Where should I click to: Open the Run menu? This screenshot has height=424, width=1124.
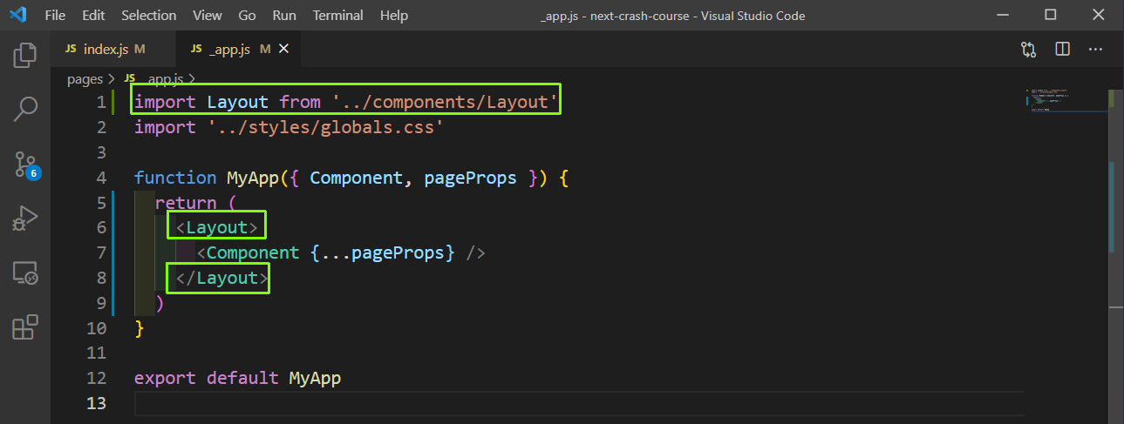click(x=284, y=16)
